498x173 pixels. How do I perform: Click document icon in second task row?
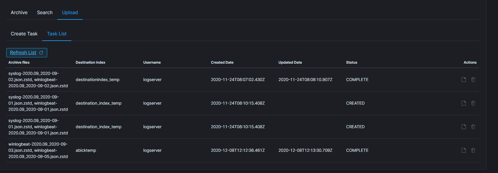[x=464, y=103]
